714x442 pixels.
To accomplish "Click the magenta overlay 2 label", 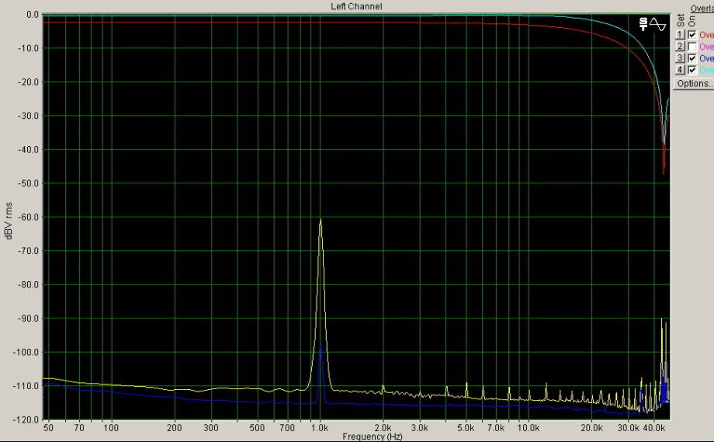I will pos(706,47).
